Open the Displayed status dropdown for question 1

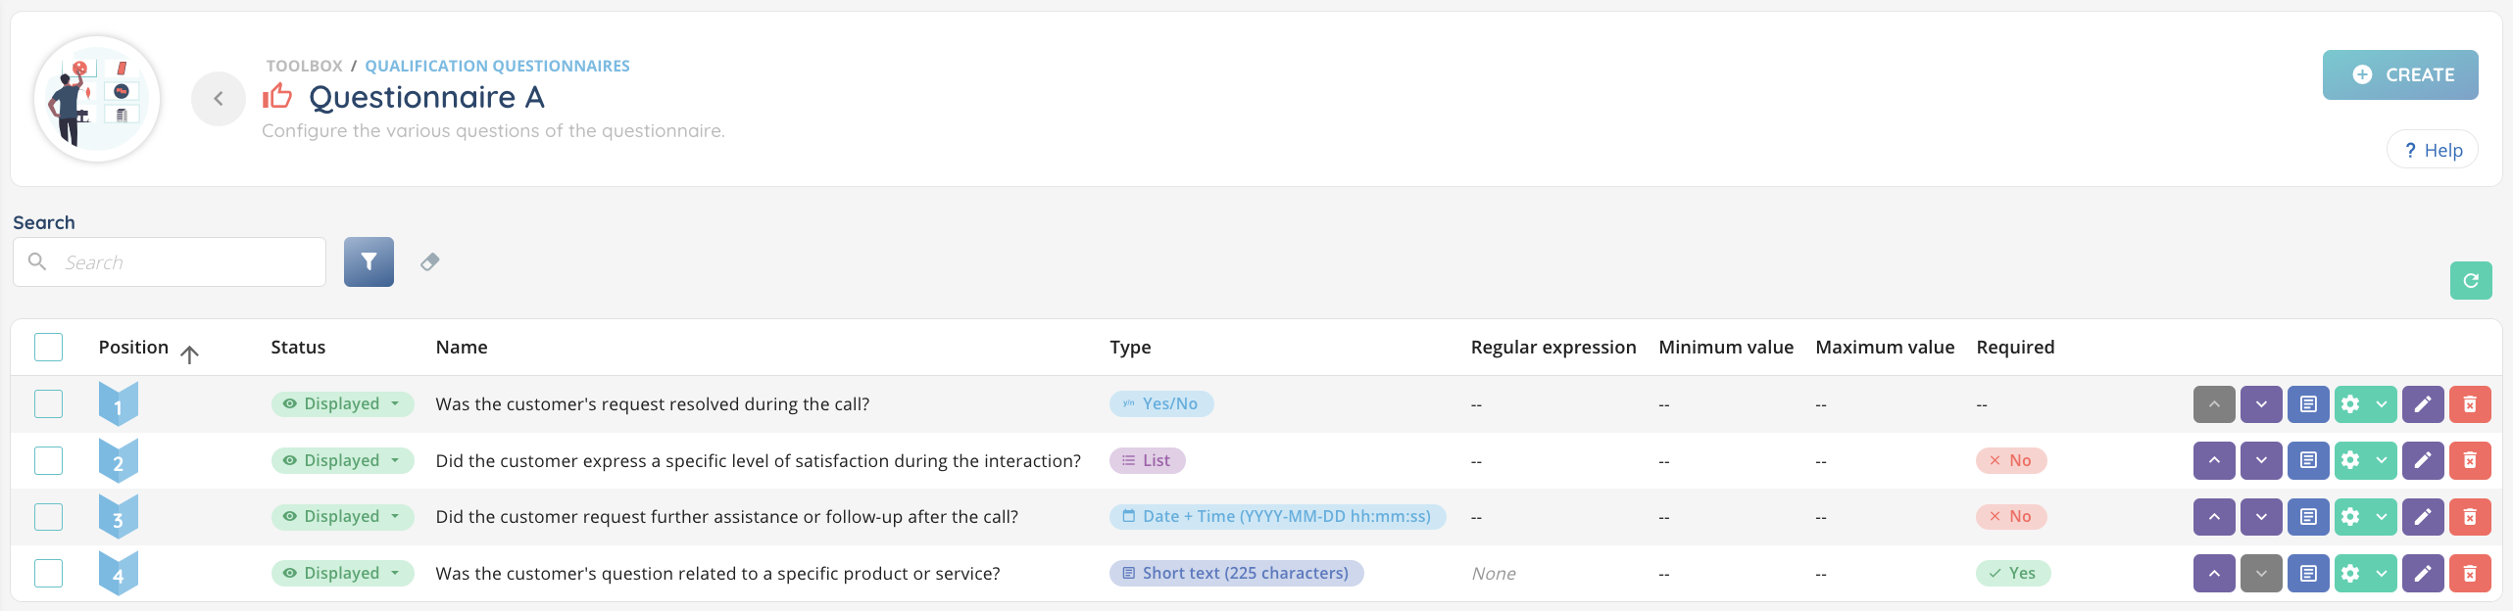(x=342, y=403)
